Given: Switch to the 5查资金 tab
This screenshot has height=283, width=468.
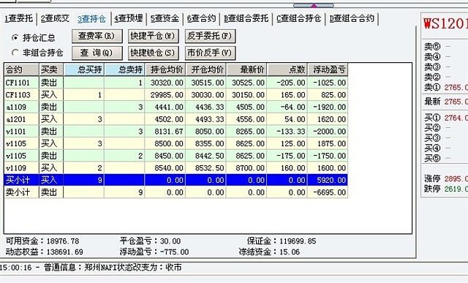Looking at the screenshot, I should [165, 18].
